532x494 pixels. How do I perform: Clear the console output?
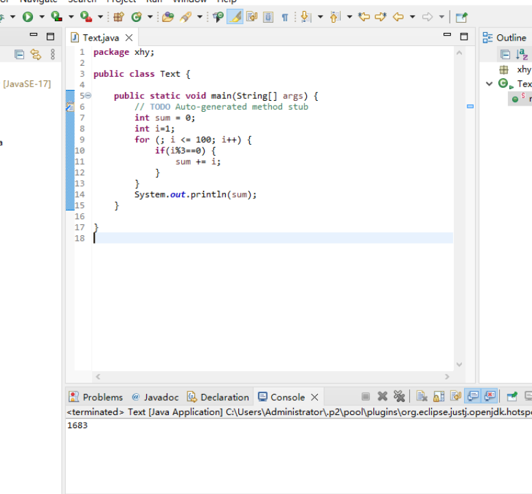coord(421,397)
